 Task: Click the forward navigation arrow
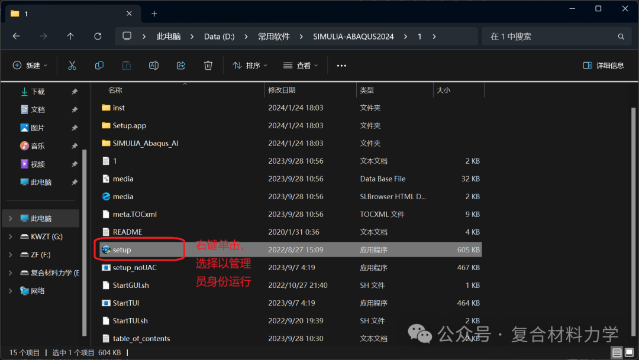tap(43, 36)
